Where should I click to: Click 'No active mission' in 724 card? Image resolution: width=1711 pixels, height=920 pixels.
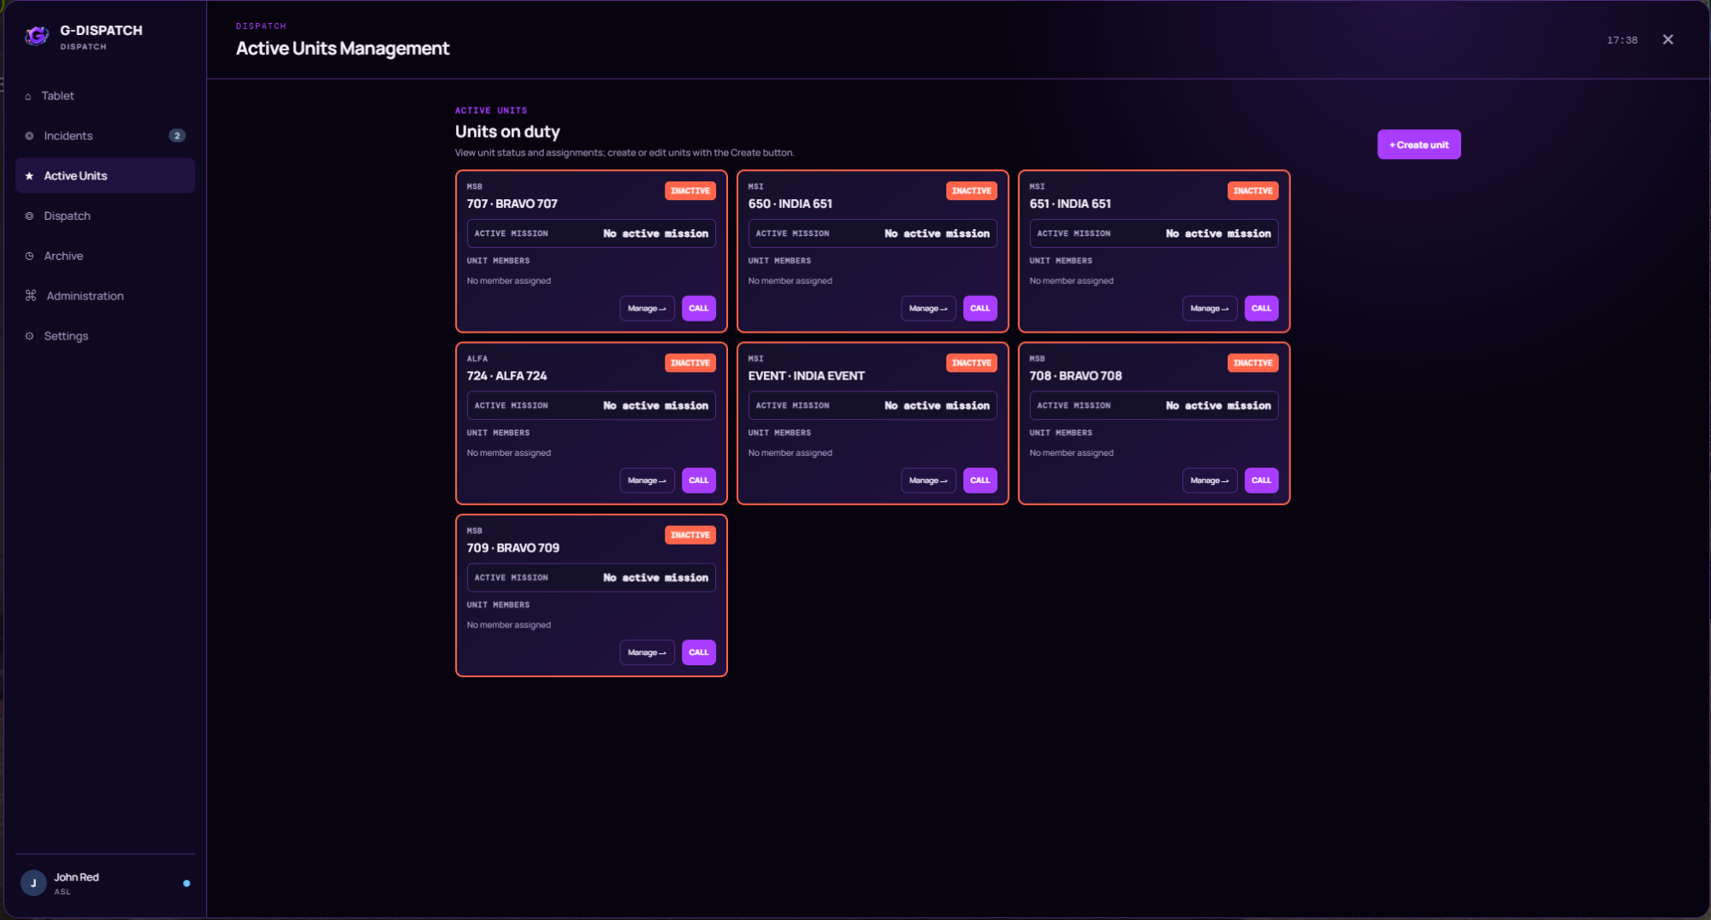[x=655, y=405]
